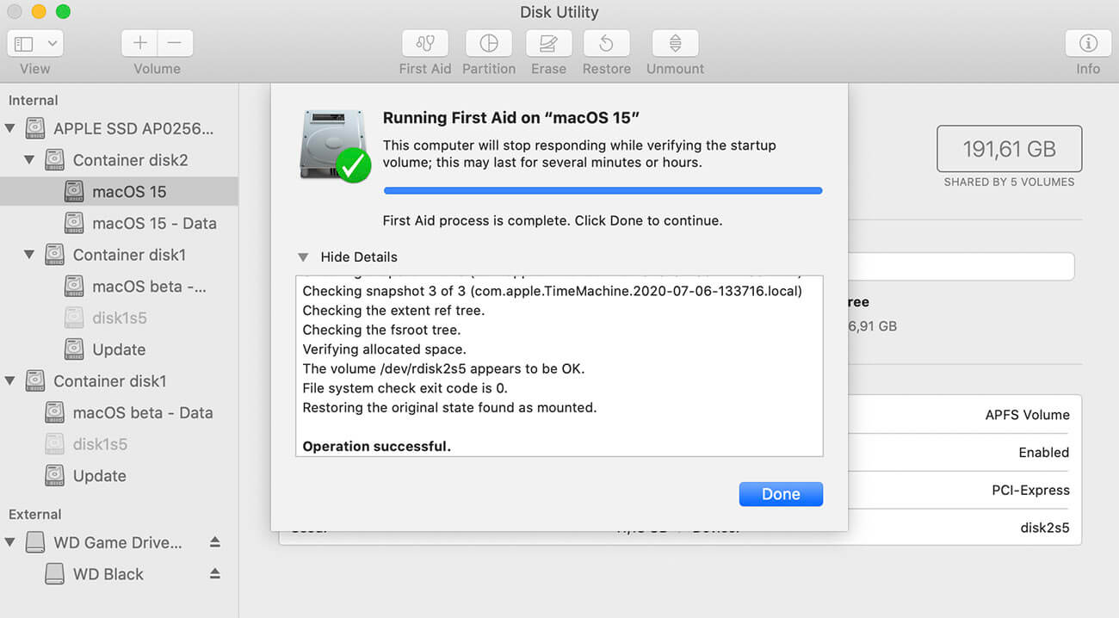Open the View sidebar options button
The image size is (1119, 618).
tap(34, 43)
